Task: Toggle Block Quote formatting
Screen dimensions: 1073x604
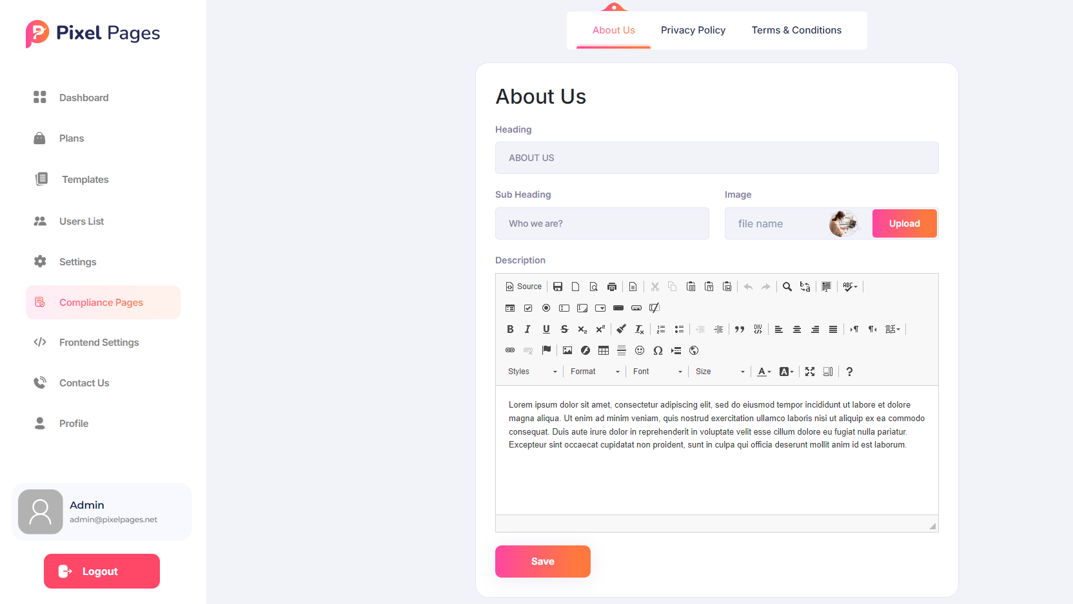Action: (740, 329)
